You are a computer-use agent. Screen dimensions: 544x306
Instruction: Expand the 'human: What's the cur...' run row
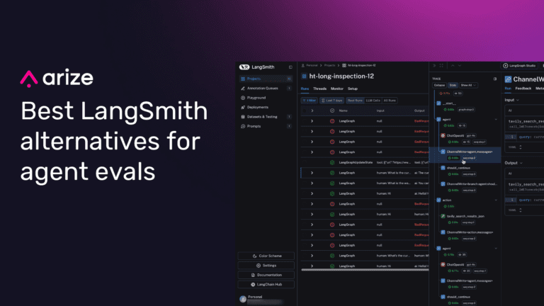tap(312, 256)
